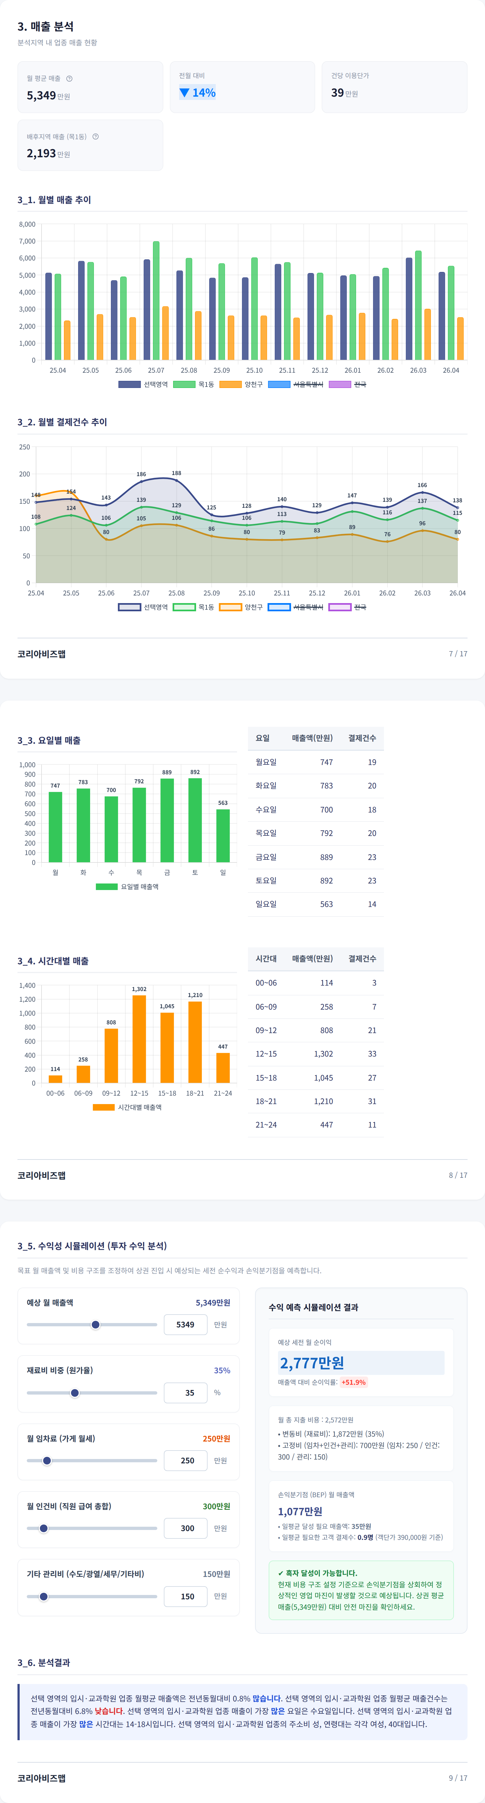Image resolution: width=485 pixels, height=1803 pixels.
Task: Click the 원가율 input field showing 35
Action: 185,1393
